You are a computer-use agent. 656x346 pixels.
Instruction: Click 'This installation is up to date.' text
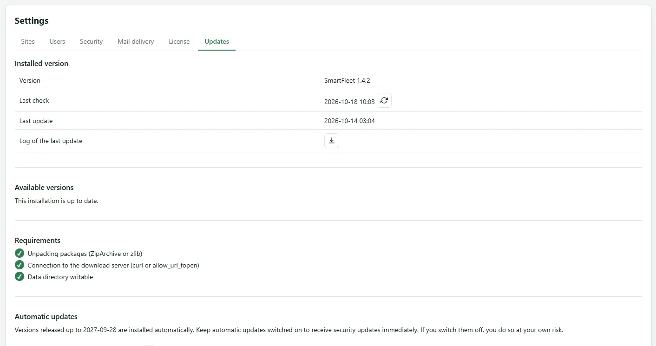click(57, 201)
